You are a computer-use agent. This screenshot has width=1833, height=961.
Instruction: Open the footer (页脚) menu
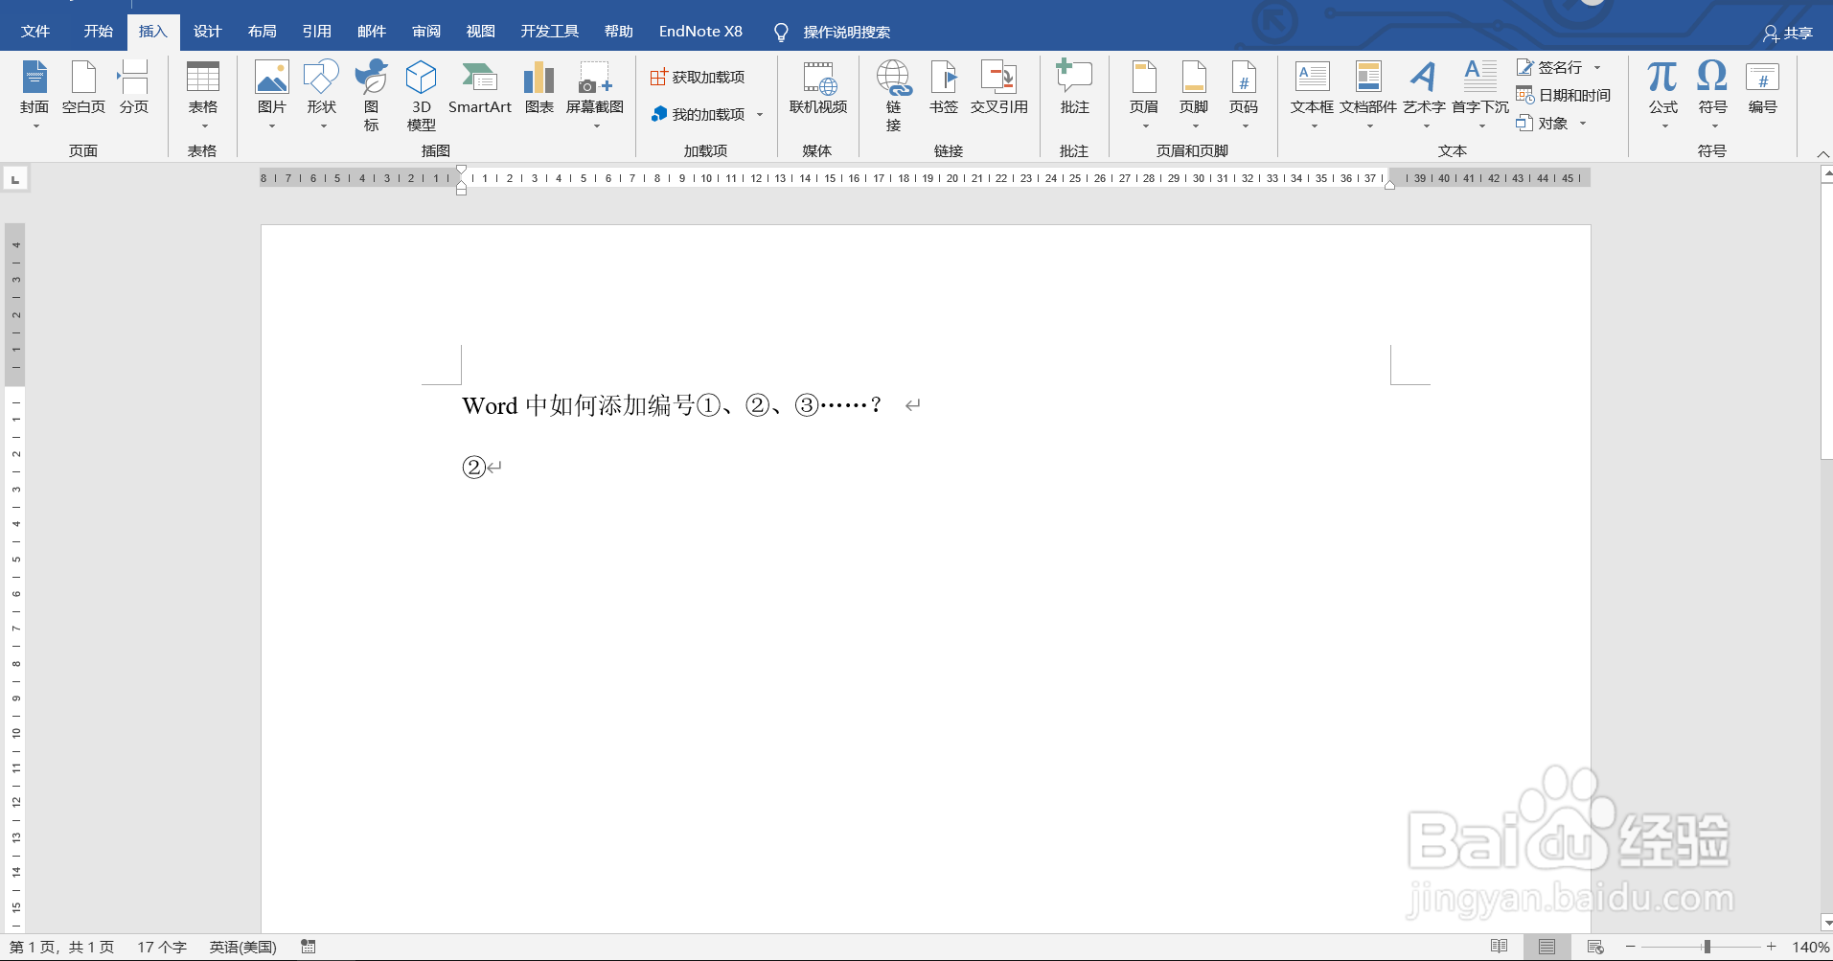pos(1194,94)
